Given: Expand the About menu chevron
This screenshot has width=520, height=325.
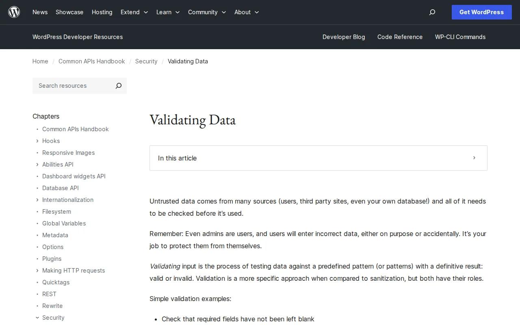Looking at the screenshot, I should pos(257,13).
